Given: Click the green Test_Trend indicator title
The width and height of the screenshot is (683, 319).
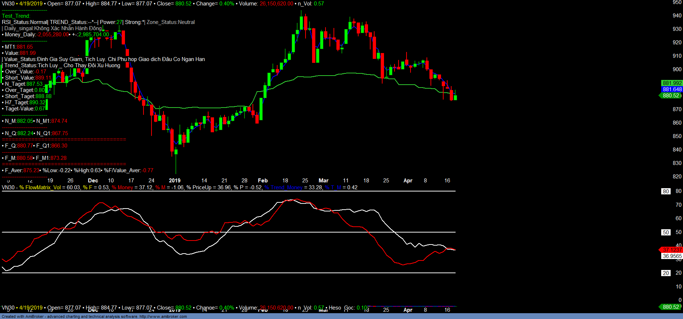Looking at the screenshot, I should (16, 16).
